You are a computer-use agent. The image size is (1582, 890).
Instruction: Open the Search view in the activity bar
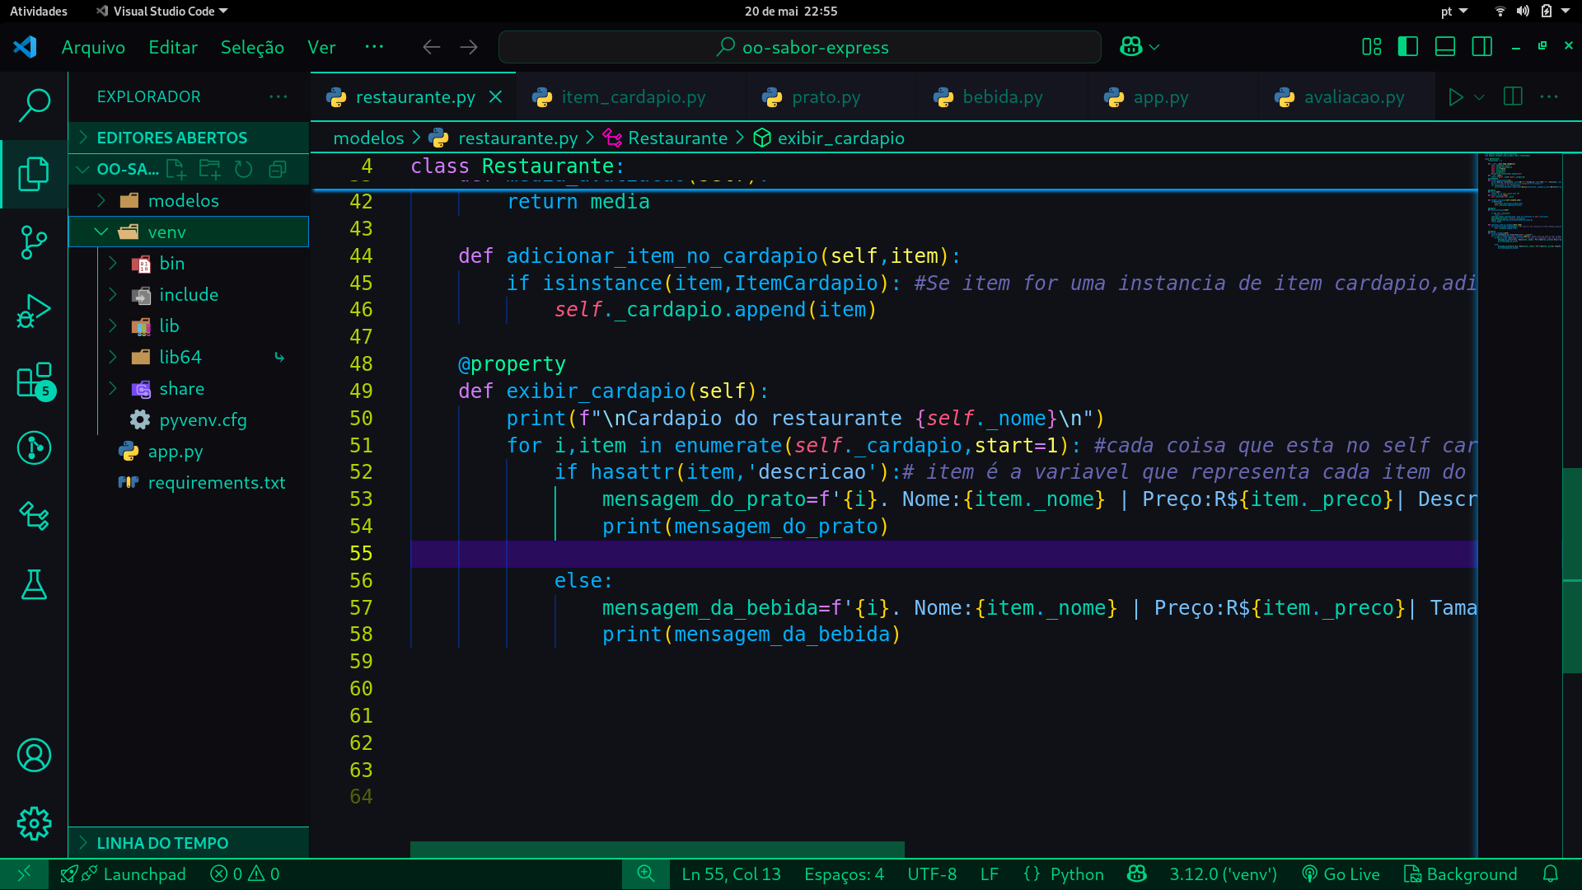(34, 105)
